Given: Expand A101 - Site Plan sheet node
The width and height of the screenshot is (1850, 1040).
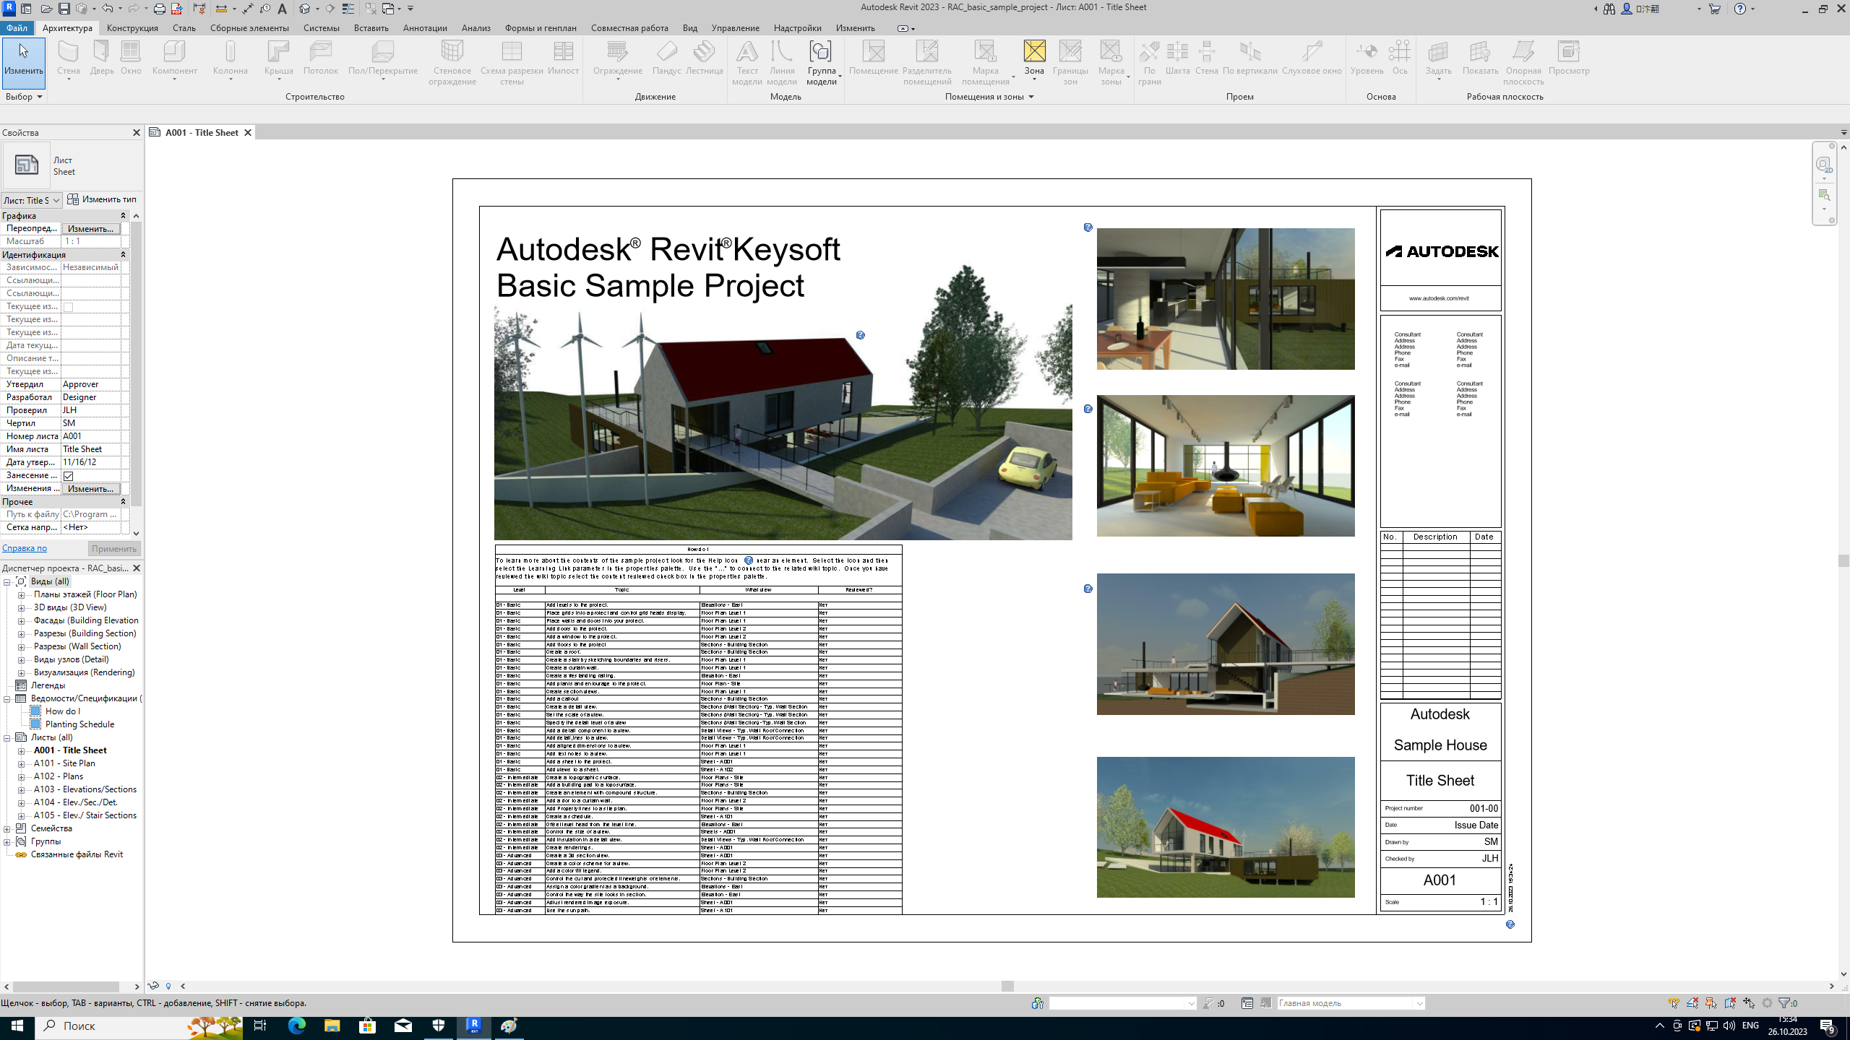Looking at the screenshot, I should pyautogui.click(x=21, y=764).
